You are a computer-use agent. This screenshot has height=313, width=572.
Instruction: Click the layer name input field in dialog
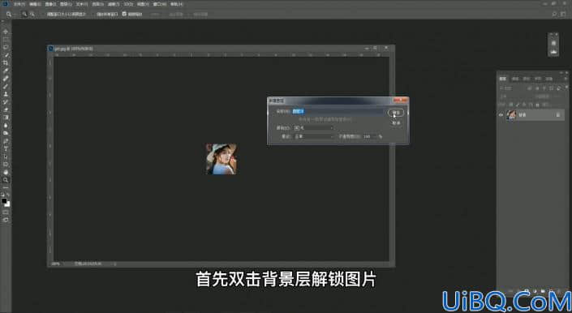[338, 111]
